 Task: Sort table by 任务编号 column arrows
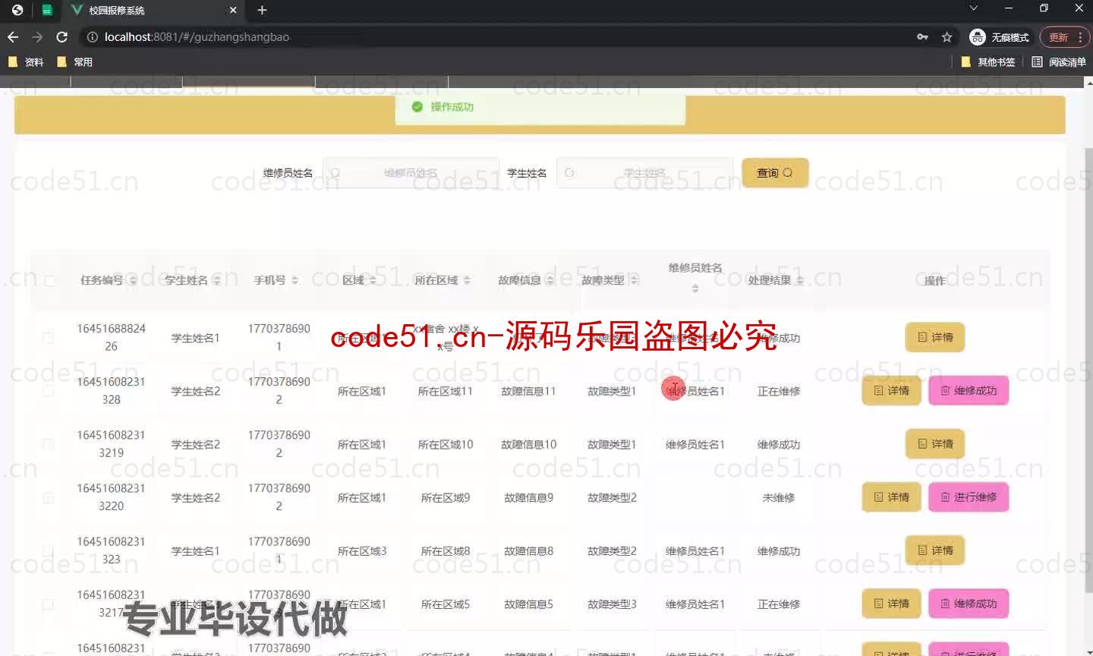(133, 281)
